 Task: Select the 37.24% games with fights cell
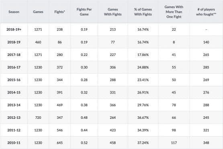(143, 143)
